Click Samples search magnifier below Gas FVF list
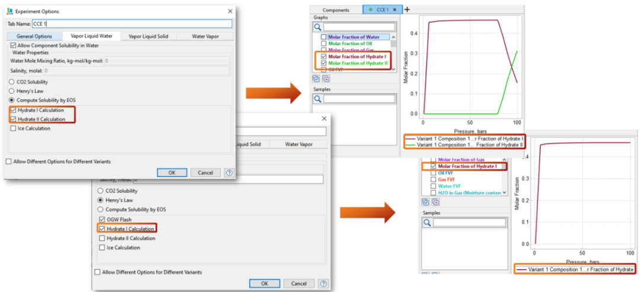This screenshot has height=292, width=640. pyautogui.click(x=427, y=222)
